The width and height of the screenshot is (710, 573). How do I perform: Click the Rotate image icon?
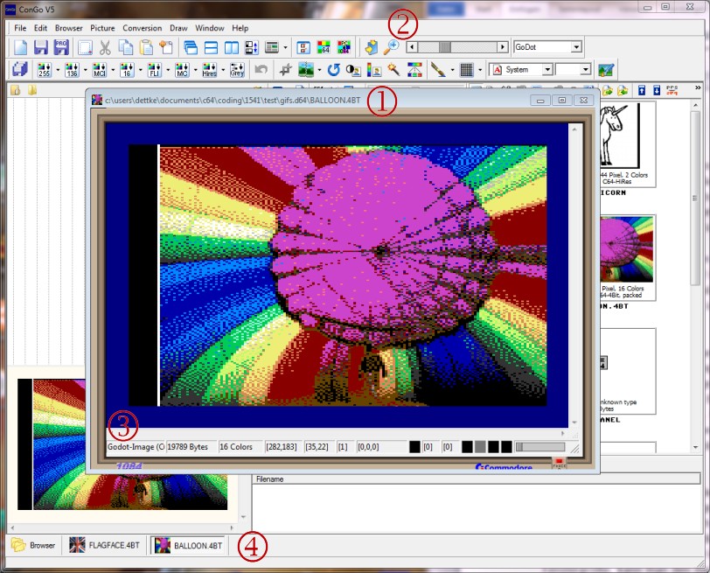click(x=334, y=69)
